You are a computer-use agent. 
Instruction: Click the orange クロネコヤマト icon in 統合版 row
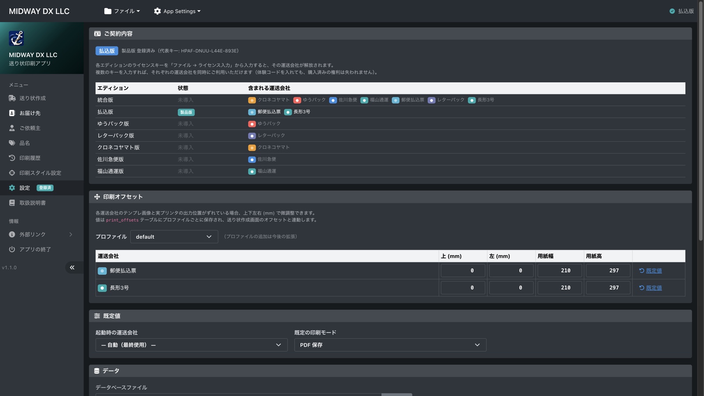[x=252, y=100]
